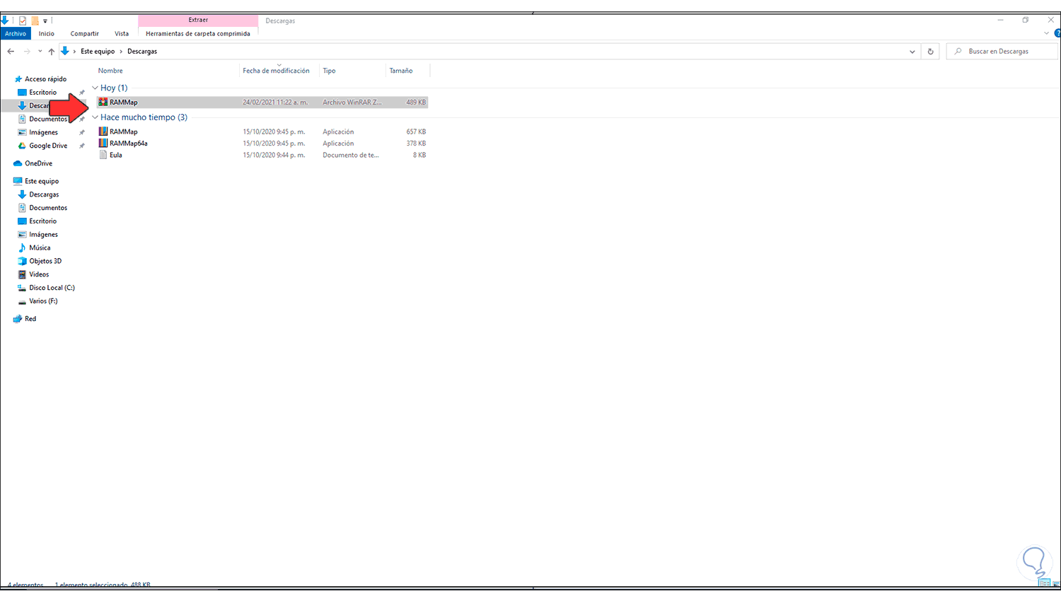Click the date 24/02/2021 11:22 a. m.

click(275, 103)
